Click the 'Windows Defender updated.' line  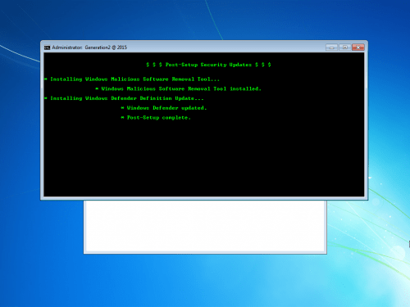pyautogui.click(x=164, y=108)
